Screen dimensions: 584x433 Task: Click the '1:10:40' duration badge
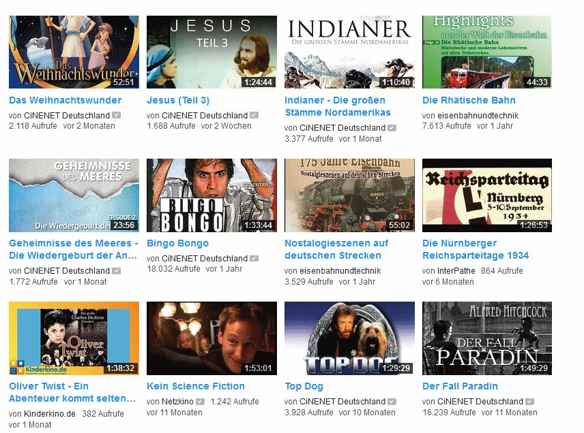tap(396, 82)
